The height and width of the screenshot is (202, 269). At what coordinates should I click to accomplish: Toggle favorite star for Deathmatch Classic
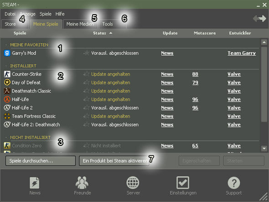[x=86, y=91]
